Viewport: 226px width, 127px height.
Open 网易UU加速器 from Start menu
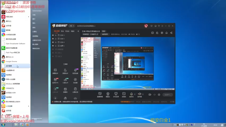point(16,79)
